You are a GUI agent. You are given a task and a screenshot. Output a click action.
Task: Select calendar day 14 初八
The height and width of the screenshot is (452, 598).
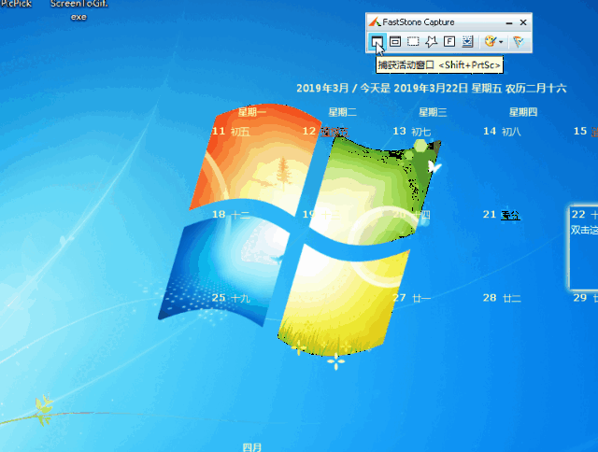click(502, 132)
